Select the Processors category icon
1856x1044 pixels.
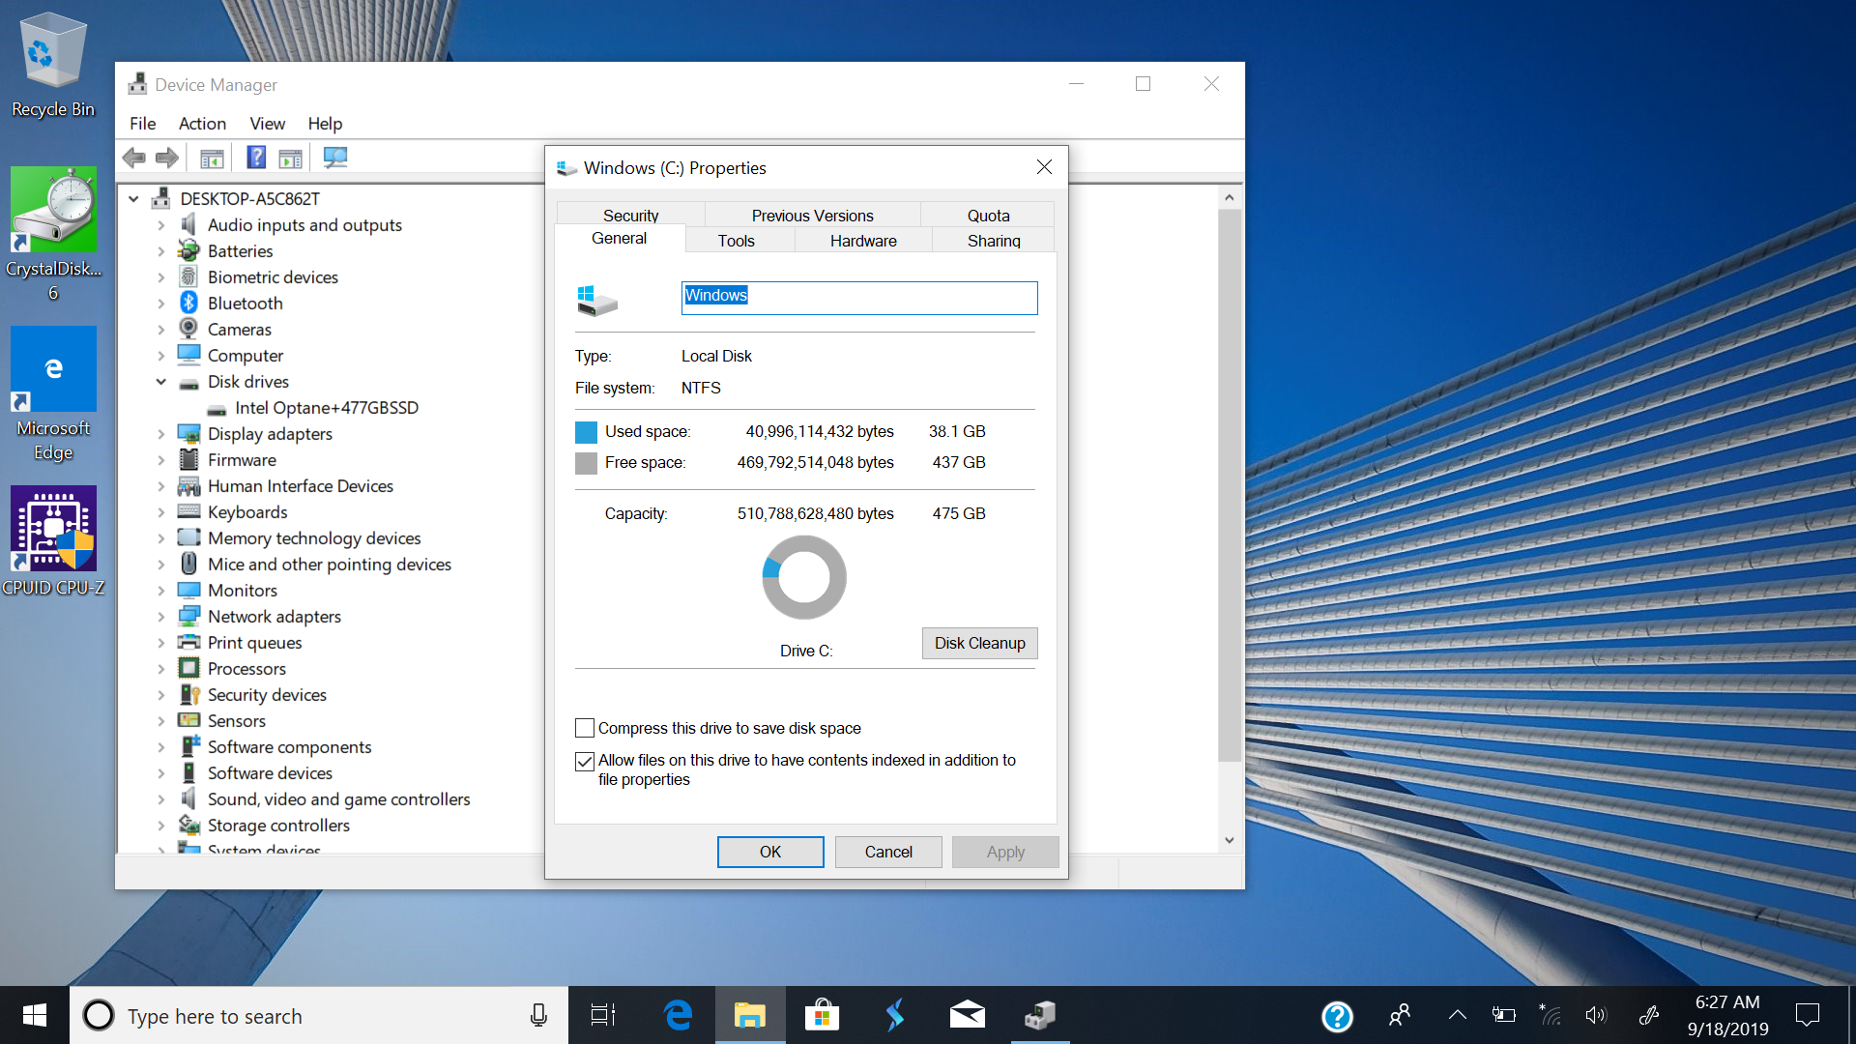[189, 668]
